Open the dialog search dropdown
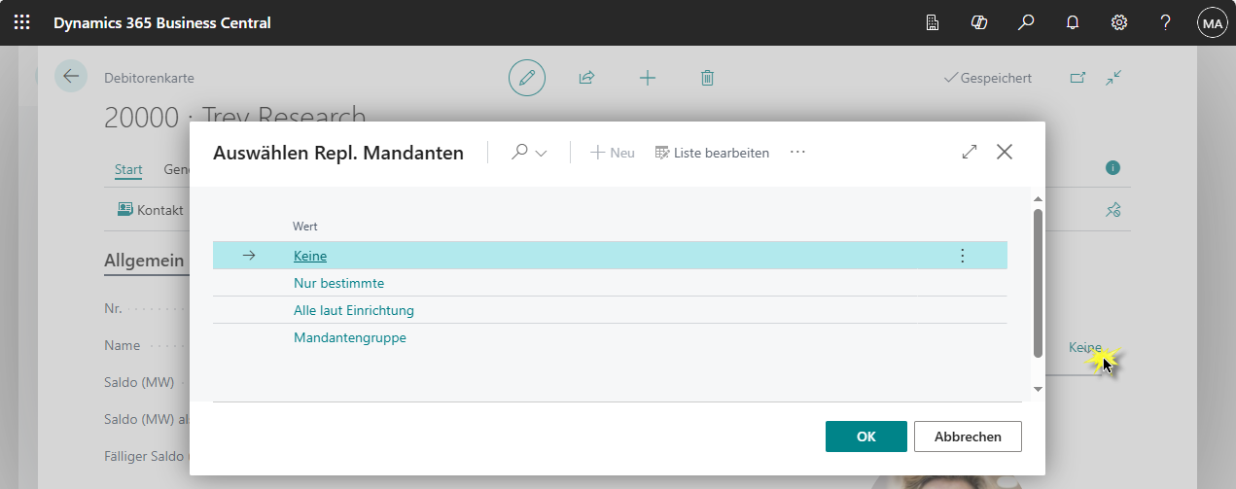 [530, 153]
